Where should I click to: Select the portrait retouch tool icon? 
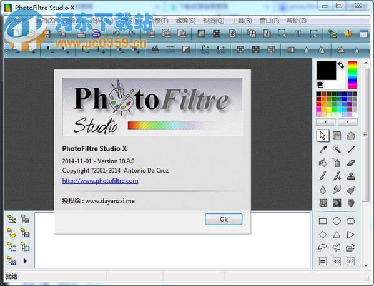pyautogui.click(x=337, y=203)
